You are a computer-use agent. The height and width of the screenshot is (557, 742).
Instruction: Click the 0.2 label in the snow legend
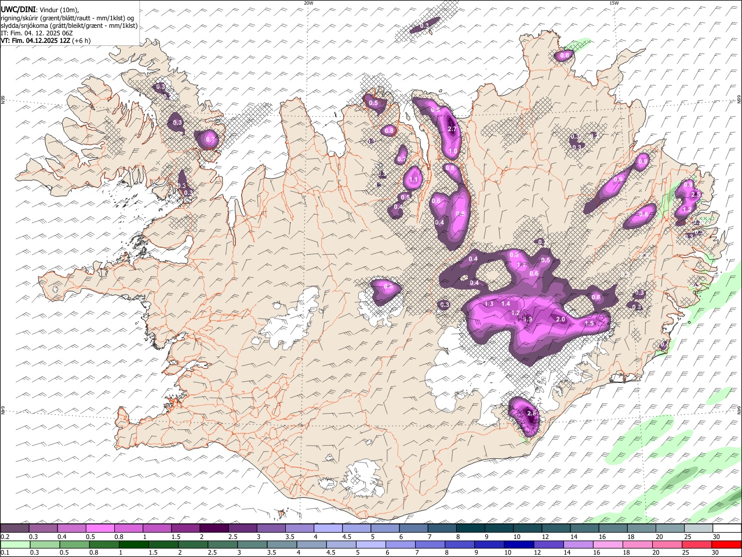[5, 537]
